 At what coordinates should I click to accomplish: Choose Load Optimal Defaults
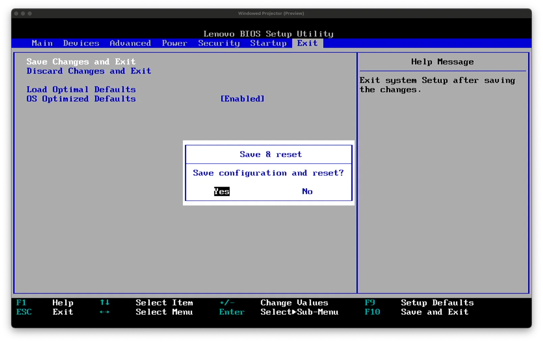81,89
